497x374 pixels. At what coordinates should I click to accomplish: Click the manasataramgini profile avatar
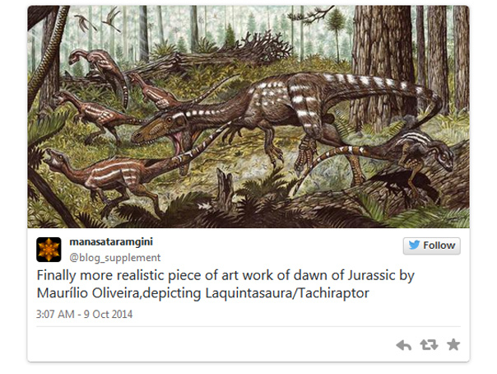tap(49, 249)
